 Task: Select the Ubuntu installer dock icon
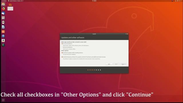pos(3,4)
